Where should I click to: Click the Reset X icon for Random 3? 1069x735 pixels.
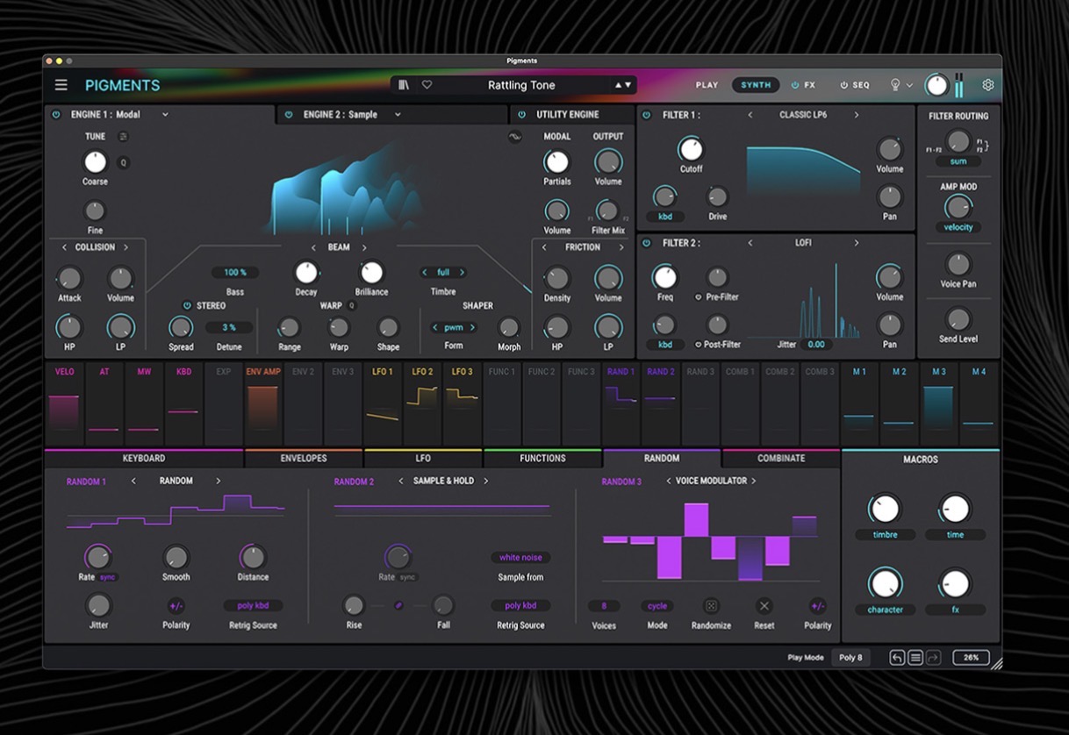click(x=764, y=606)
